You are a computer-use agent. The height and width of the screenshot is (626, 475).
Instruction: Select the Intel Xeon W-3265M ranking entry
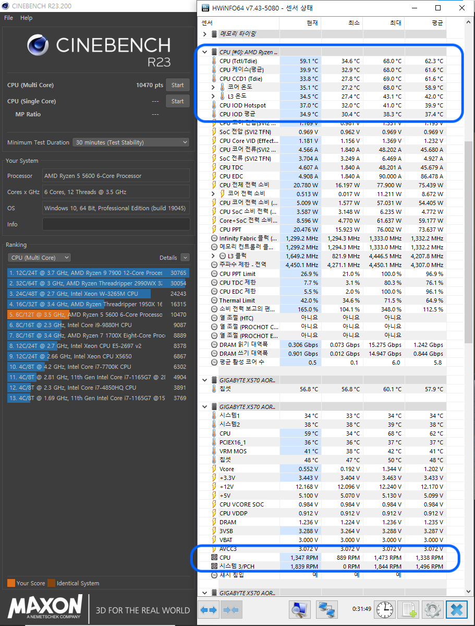(98, 294)
